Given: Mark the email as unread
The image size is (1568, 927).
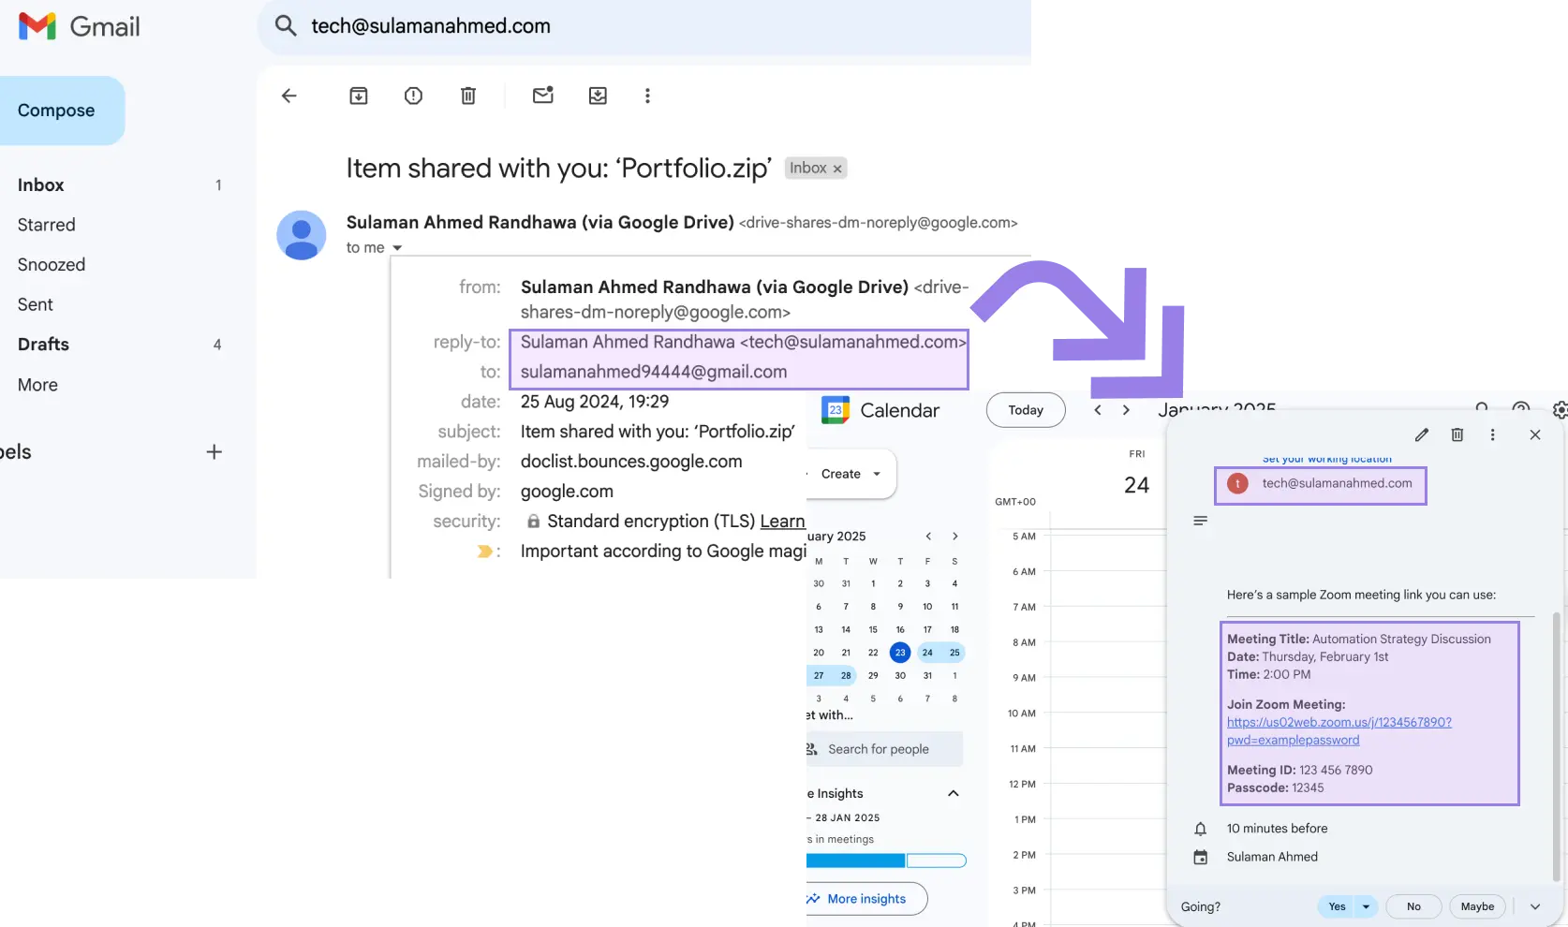Looking at the screenshot, I should click(x=543, y=95).
